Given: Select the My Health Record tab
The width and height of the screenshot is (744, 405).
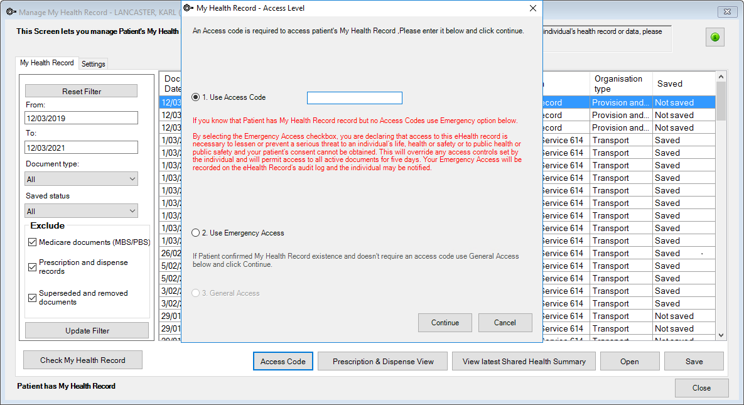Looking at the screenshot, I should tap(47, 63).
